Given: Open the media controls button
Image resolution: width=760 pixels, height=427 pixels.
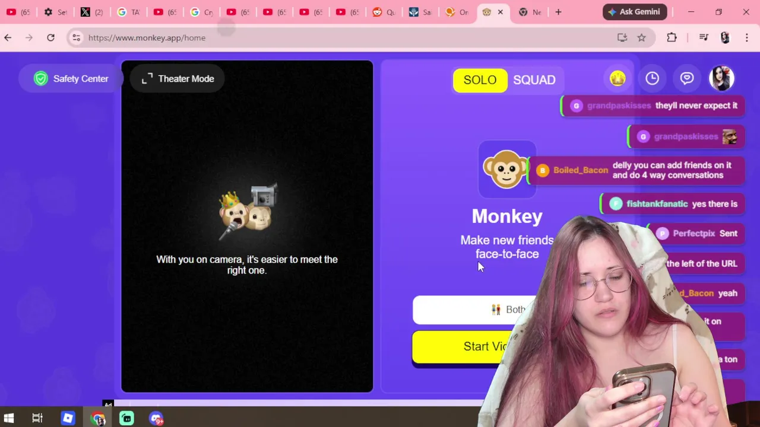Looking at the screenshot, I should pos(704,37).
